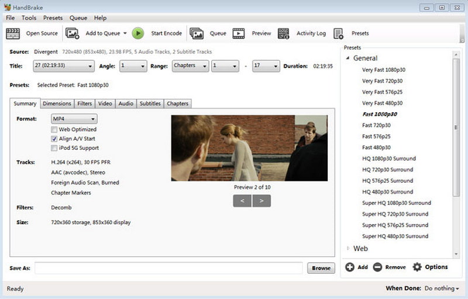Image resolution: width=468 pixels, height=299 pixels.
Task: Open the MP4 Format dropdown
Action: pos(74,119)
